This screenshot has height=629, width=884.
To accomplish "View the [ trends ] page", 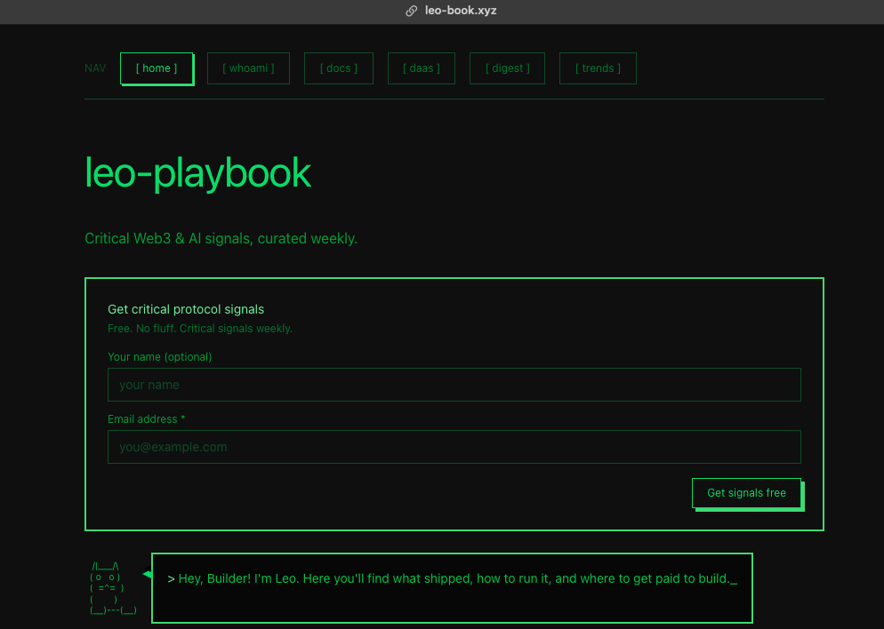I will click(598, 68).
